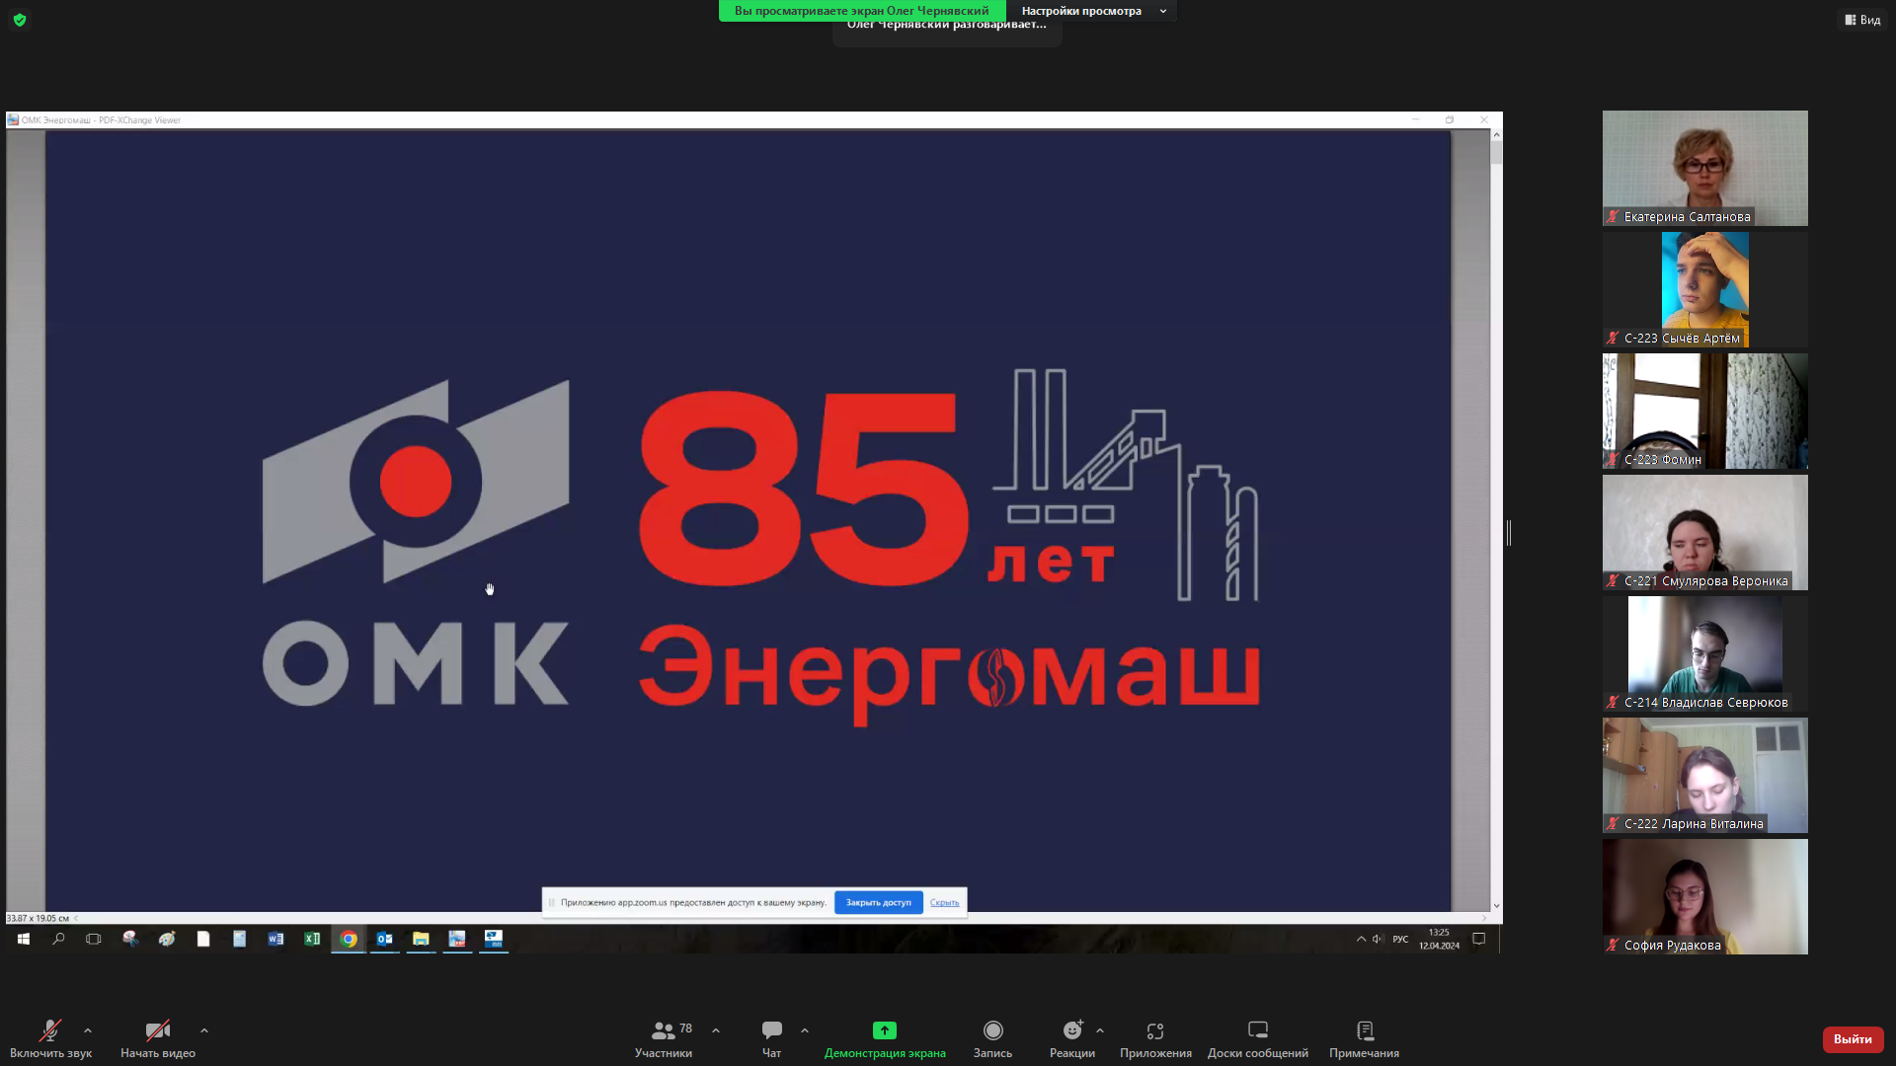The width and height of the screenshot is (1896, 1066).
Task: Click the ОМК Энергомаш PDF-XChange Viewer title
Action: (101, 120)
